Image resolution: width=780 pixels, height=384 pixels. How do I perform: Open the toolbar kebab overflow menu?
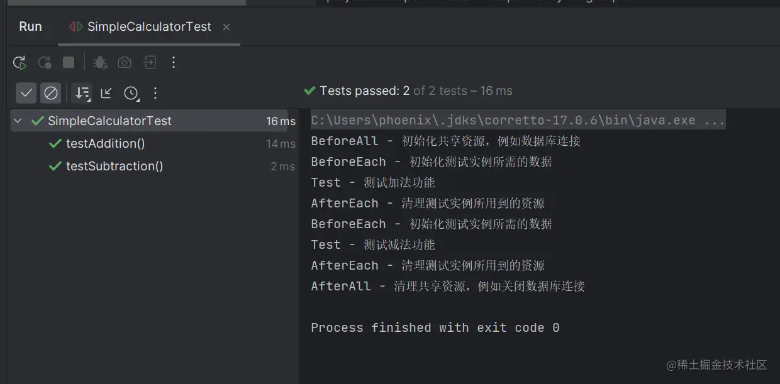(155, 93)
